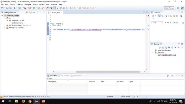The image size is (185, 104).
Task: Click the Last Edit Location toolbar icon
Action: pos(85,8)
